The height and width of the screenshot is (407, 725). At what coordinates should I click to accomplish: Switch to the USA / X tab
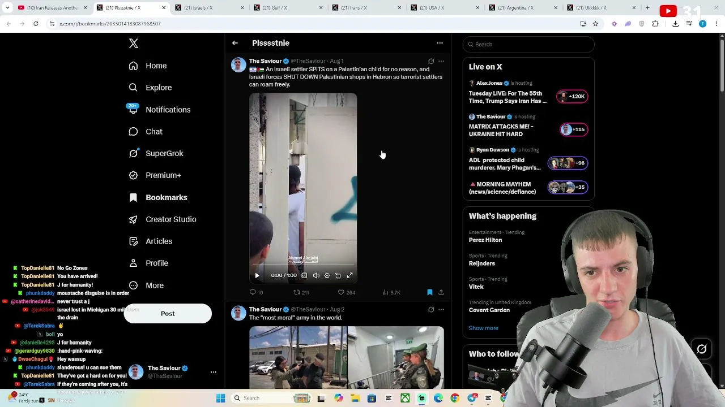[445, 8]
